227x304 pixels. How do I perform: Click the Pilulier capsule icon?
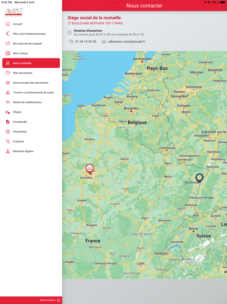point(8,112)
